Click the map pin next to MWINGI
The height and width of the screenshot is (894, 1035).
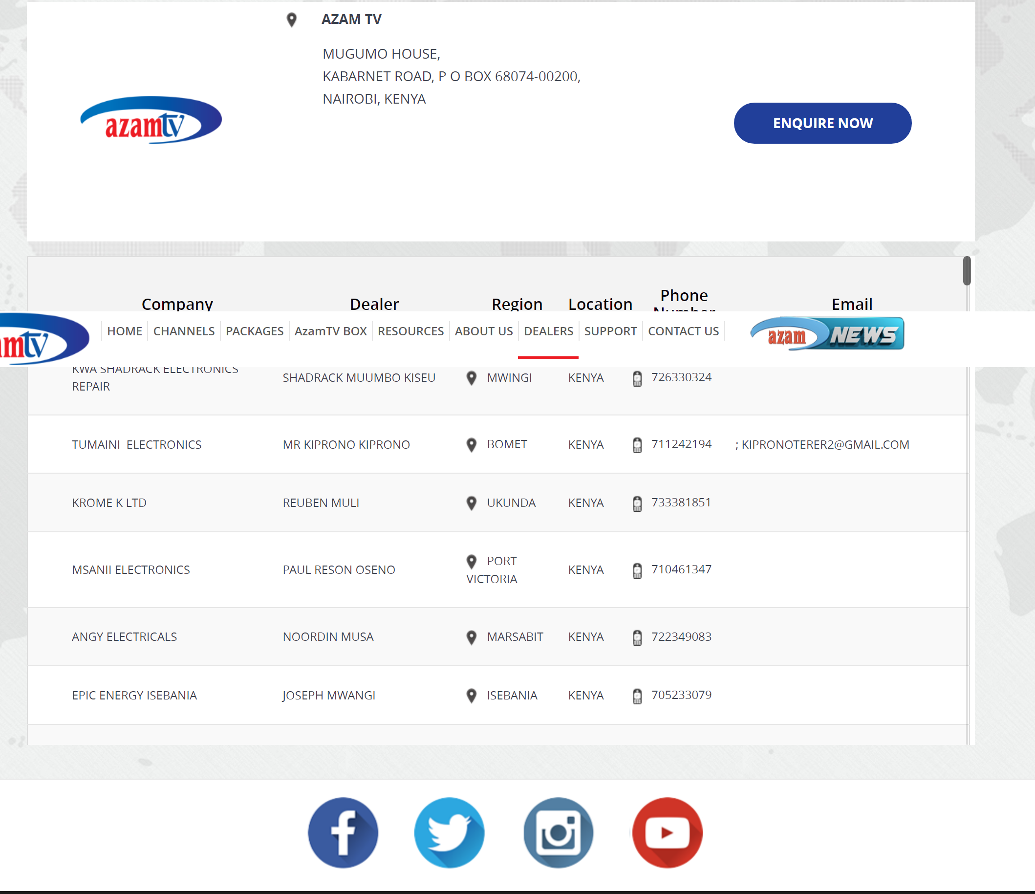tap(471, 378)
